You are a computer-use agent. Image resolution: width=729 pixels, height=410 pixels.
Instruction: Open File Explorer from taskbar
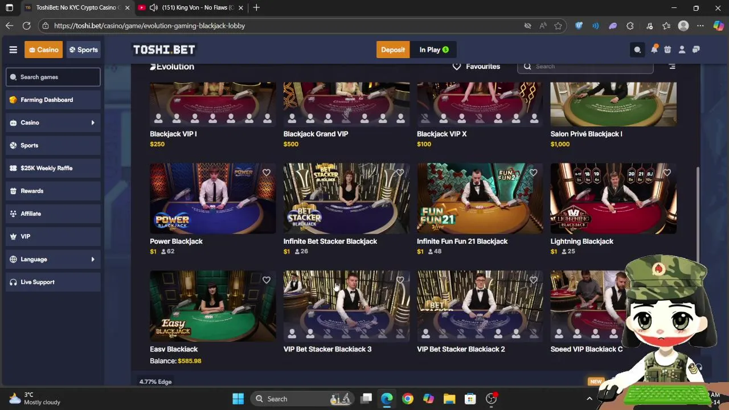point(449,399)
